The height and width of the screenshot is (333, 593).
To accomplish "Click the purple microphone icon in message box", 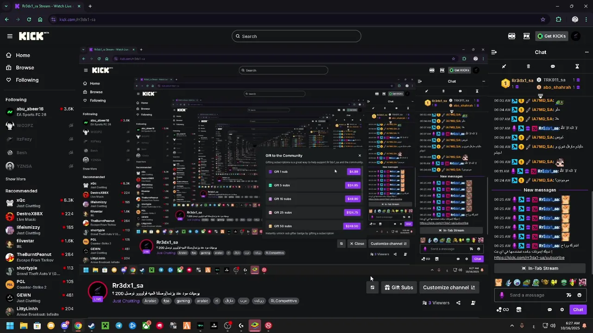I will coord(502,295).
